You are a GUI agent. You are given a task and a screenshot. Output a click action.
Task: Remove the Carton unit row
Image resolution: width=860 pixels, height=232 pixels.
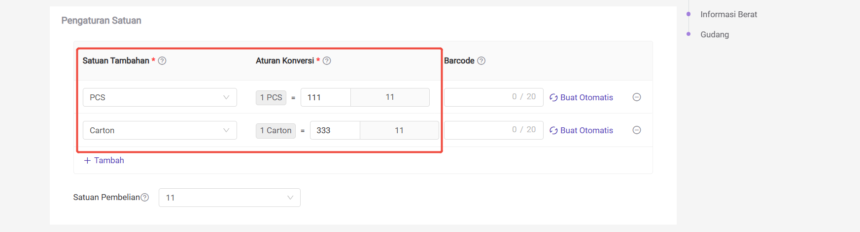pos(637,130)
